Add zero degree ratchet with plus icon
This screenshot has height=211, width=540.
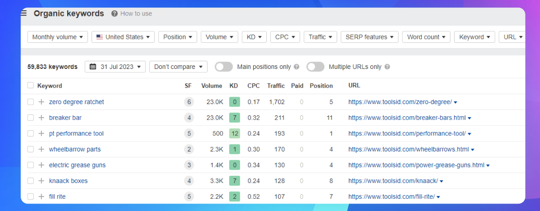41,102
